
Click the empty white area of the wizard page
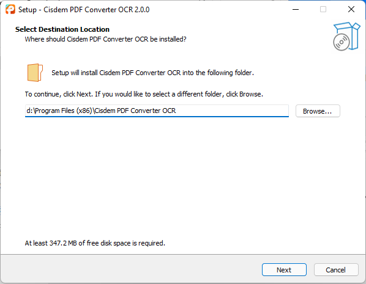(183, 177)
